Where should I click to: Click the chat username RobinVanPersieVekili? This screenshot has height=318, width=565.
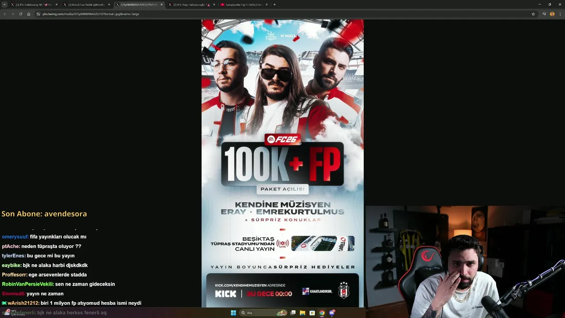[x=27, y=284]
